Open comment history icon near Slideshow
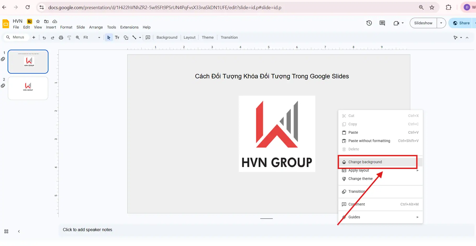Screen dimensions: 476x246 (x=382, y=23)
